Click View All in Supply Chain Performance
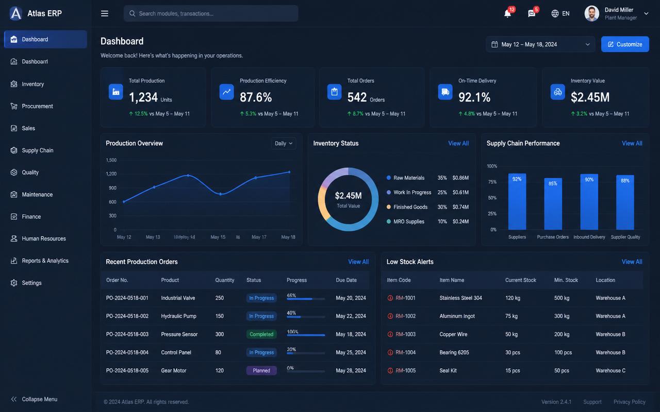 pos(632,143)
